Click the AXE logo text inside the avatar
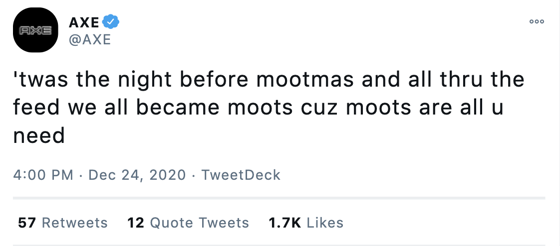 coord(36,31)
